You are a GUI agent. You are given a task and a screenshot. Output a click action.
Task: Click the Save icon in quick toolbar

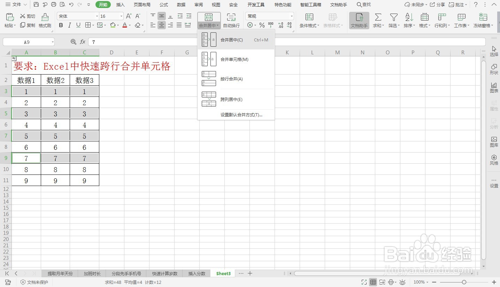pos(36,5)
